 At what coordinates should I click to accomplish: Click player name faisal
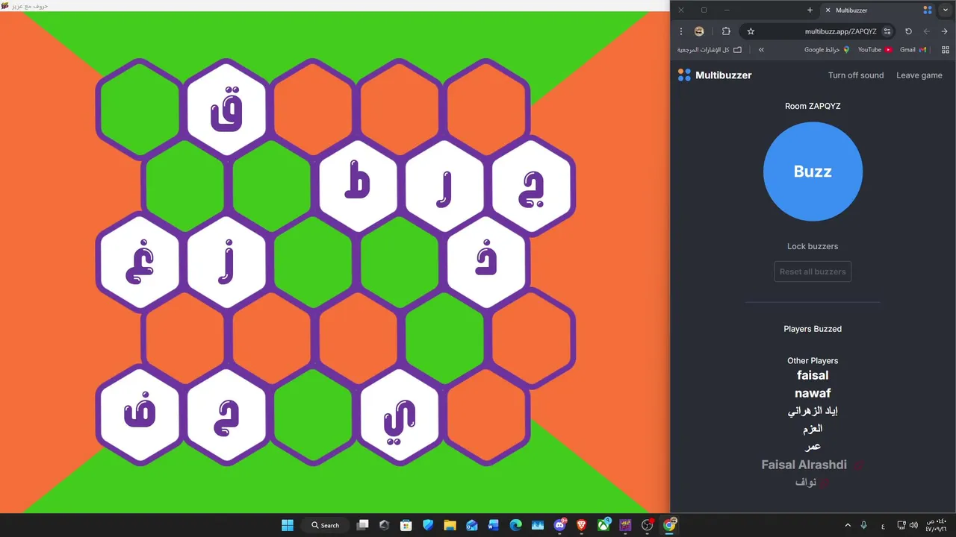tap(813, 375)
